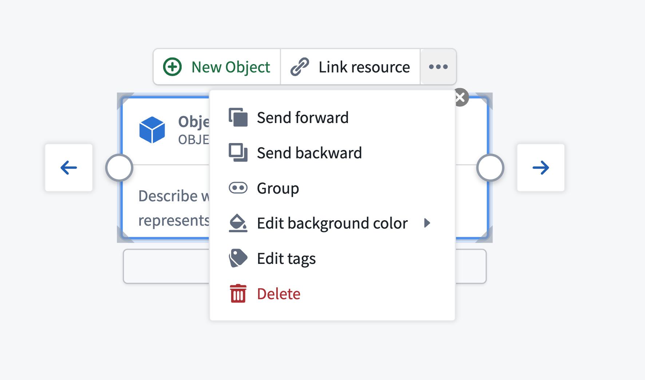
Task: Click the right arrow button
Action: tap(541, 167)
